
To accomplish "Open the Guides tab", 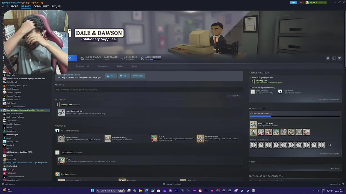I will (x=120, y=66).
